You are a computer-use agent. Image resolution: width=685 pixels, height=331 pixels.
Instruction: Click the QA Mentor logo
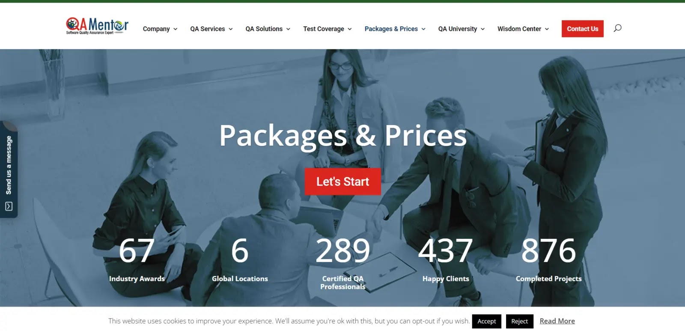pos(97,26)
